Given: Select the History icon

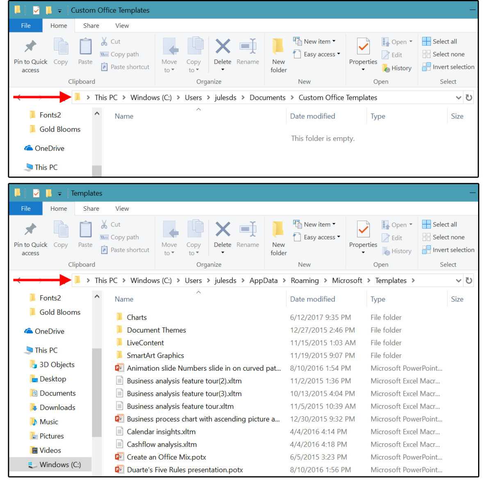Looking at the screenshot, I should (x=396, y=68).
